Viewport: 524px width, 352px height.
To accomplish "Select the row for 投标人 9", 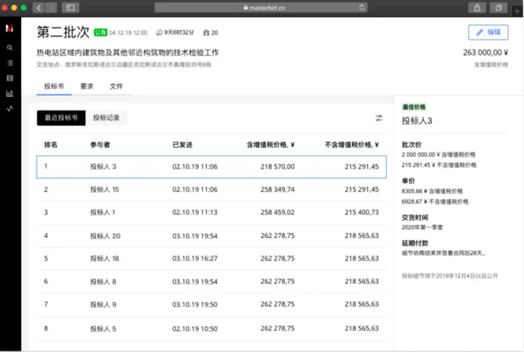I will [211, 304].
